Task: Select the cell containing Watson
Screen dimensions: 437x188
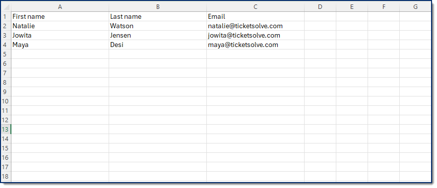Action: tap(158, 26)
